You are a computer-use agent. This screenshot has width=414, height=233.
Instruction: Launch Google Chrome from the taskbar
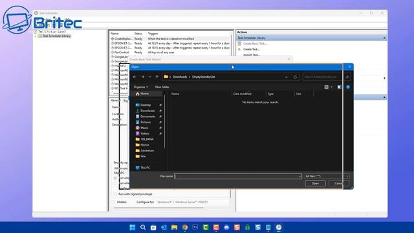185,227
